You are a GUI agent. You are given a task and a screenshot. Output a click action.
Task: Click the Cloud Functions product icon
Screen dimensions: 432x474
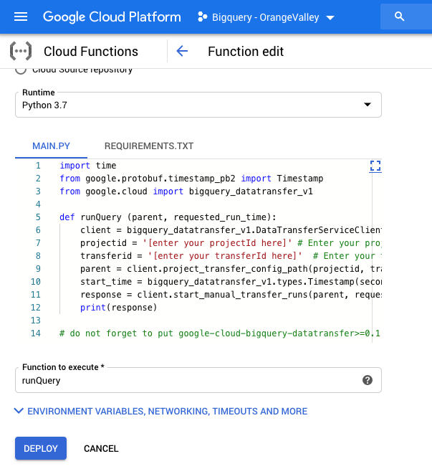(x=21, y=51)
